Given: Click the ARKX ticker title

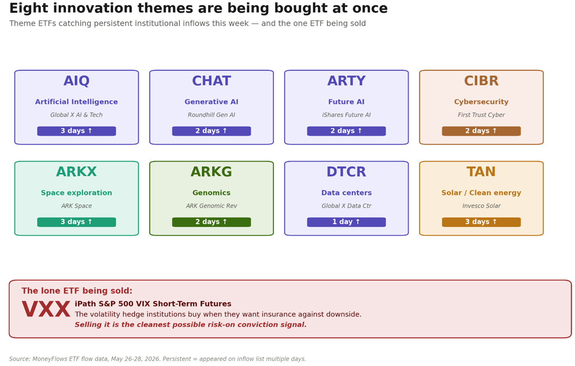Looking at the screenshot, I should click(x=76, y=172).
